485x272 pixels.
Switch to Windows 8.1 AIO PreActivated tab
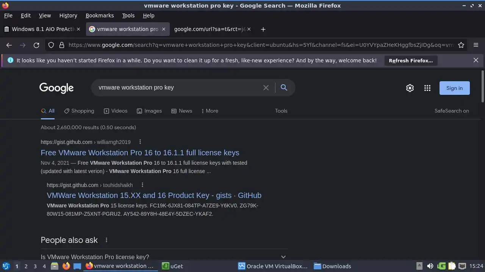click(42, 29)
